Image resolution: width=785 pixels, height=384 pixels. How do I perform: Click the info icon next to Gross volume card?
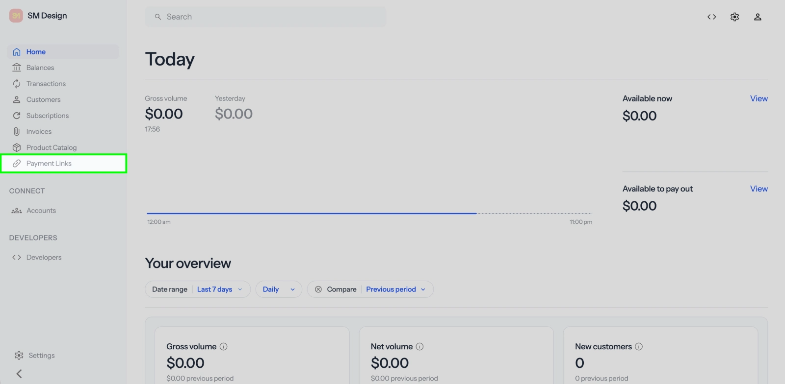(223, 346)
